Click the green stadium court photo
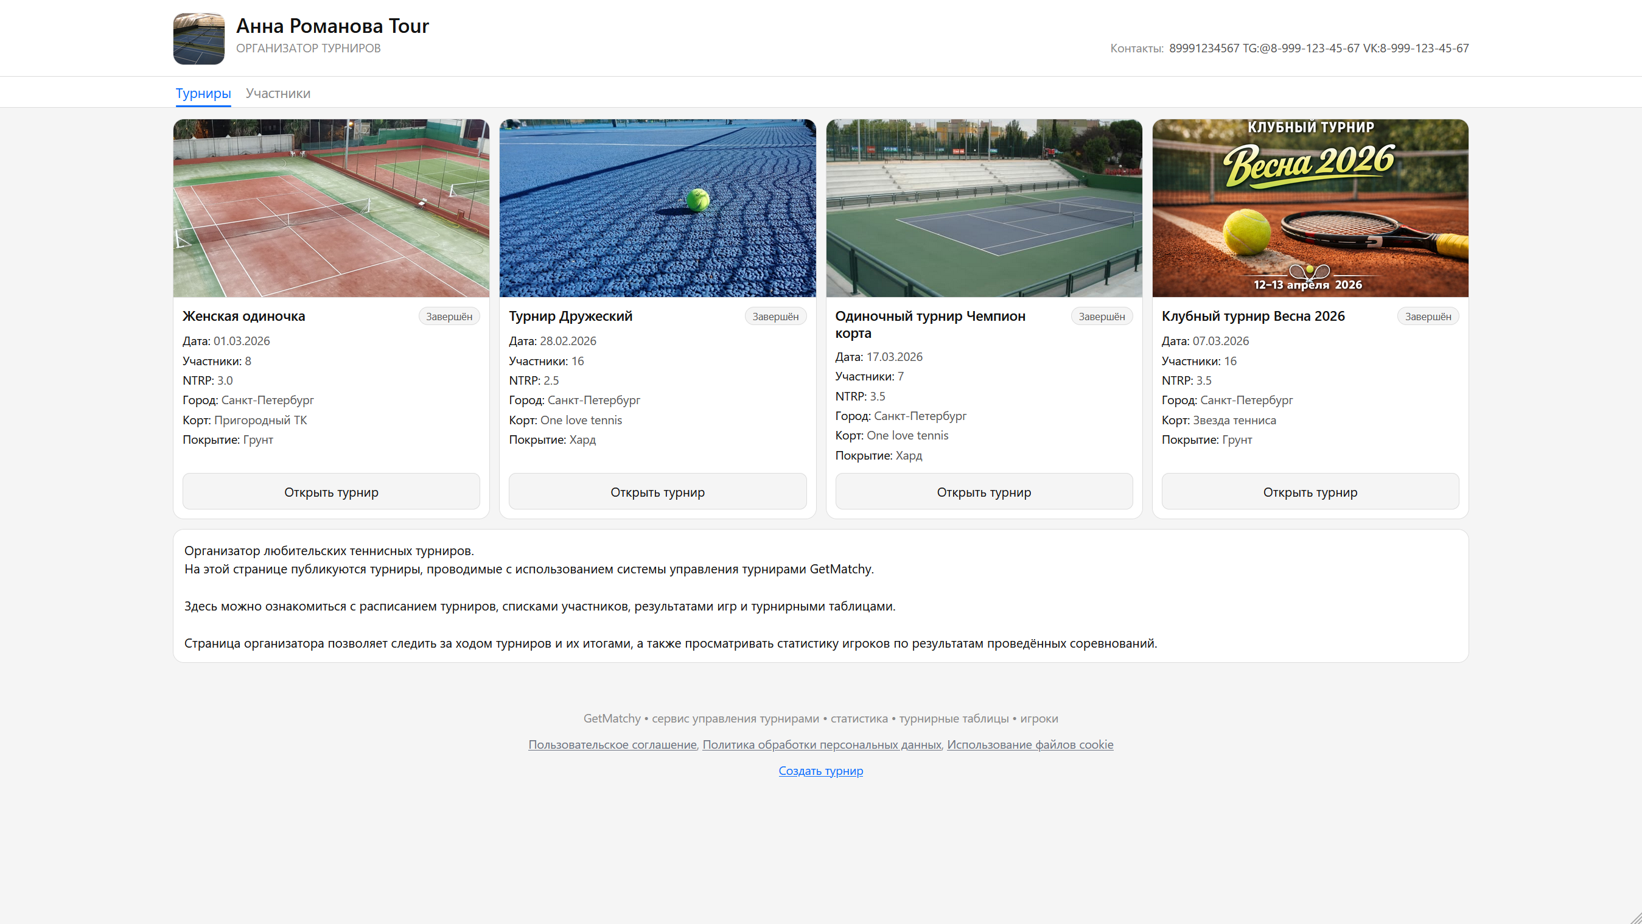1642x924 pixels. (x=983, y=208)
